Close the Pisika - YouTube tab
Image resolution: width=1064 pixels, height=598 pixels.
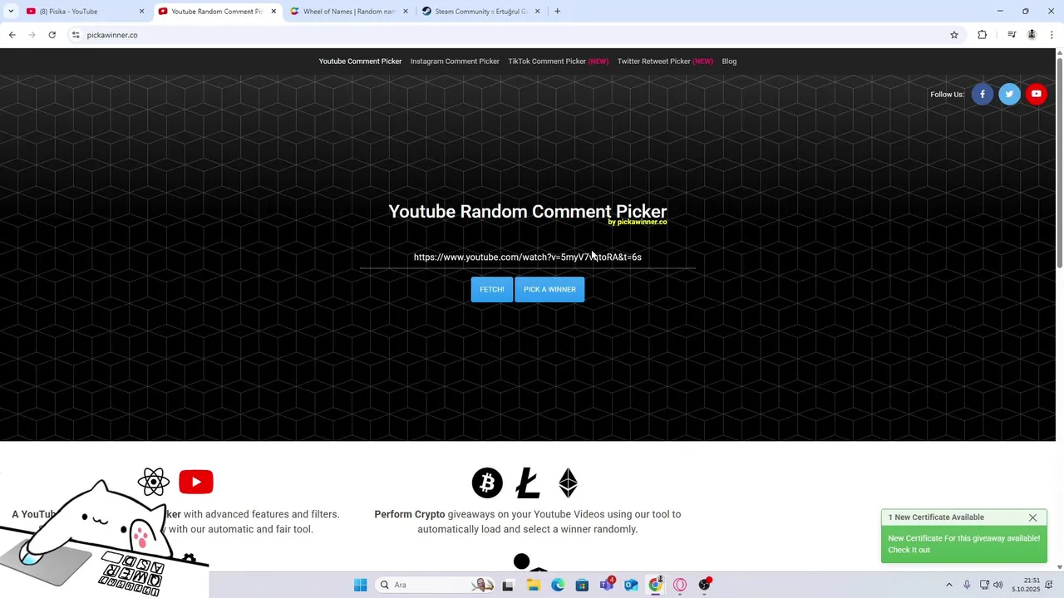pyautogui.click(x=141, y=12)
